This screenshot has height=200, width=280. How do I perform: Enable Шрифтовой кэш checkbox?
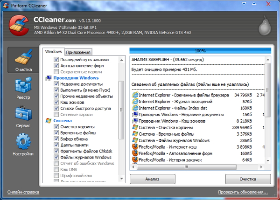(56, 176)
